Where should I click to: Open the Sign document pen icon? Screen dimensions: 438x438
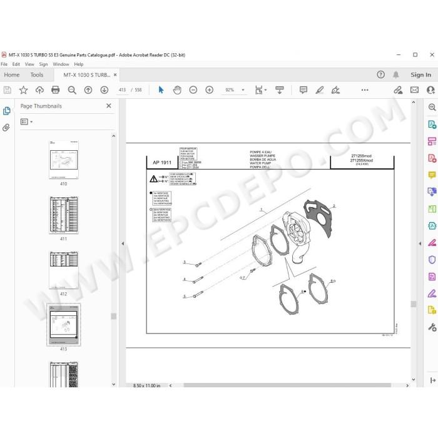click(335, 90)
